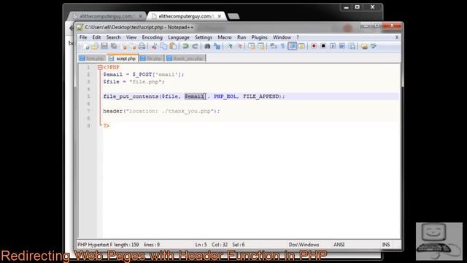
Task: Toggle synchronize horizontal scrolling icon
Action: pyautogui.click(x=261, y=46)
